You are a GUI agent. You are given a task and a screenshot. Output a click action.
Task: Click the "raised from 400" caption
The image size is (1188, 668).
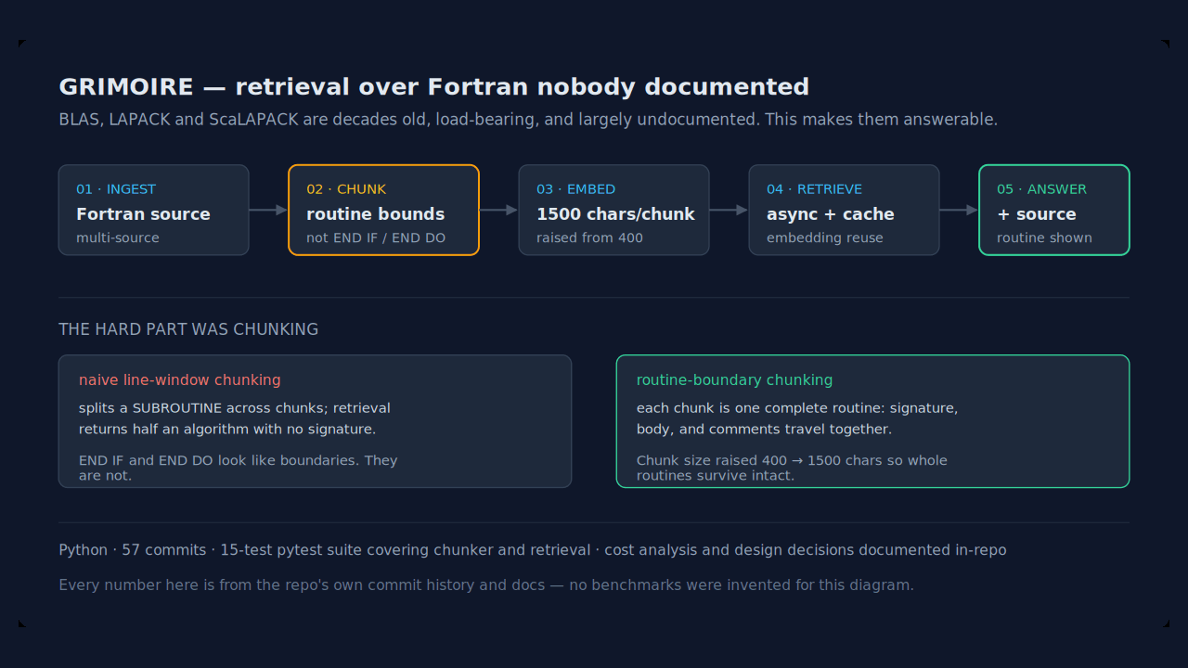589,238
